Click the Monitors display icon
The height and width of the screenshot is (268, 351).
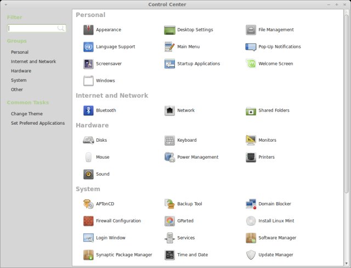[251, 140]
